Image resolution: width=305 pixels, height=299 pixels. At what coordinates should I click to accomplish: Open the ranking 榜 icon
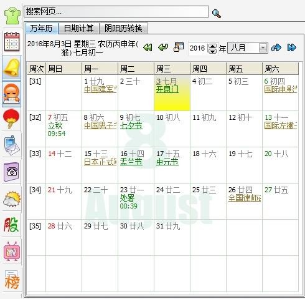click(12, 280)
